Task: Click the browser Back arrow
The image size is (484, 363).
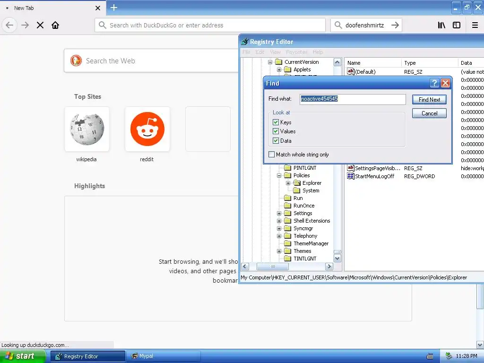Action: point(9,25)
